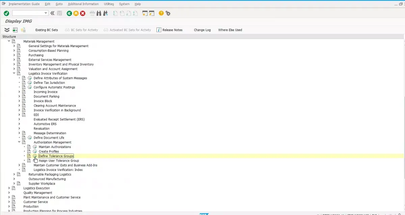Click Activated BC Sets for Activity button

click(x=128, y=30)
